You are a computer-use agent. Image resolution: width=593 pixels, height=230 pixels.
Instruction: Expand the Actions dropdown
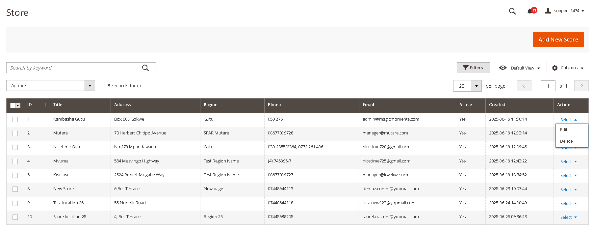point(90,86)
